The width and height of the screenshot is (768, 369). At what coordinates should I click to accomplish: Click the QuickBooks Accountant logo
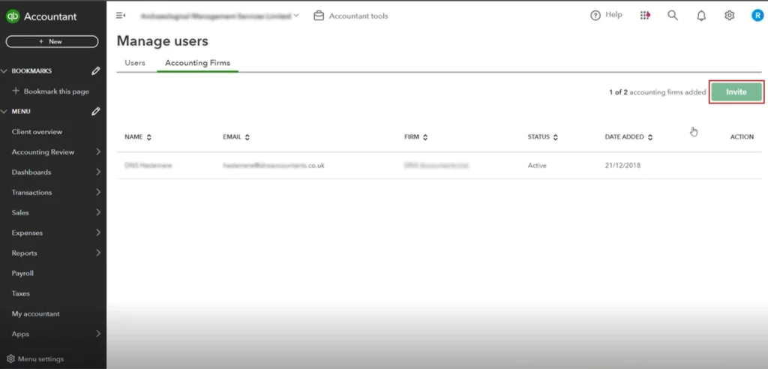[41, 16]
